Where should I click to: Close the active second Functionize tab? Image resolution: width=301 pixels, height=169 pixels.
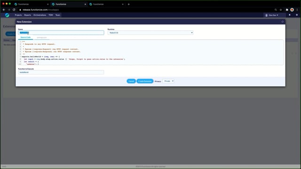pyautogui.click(x=85, y=4)
